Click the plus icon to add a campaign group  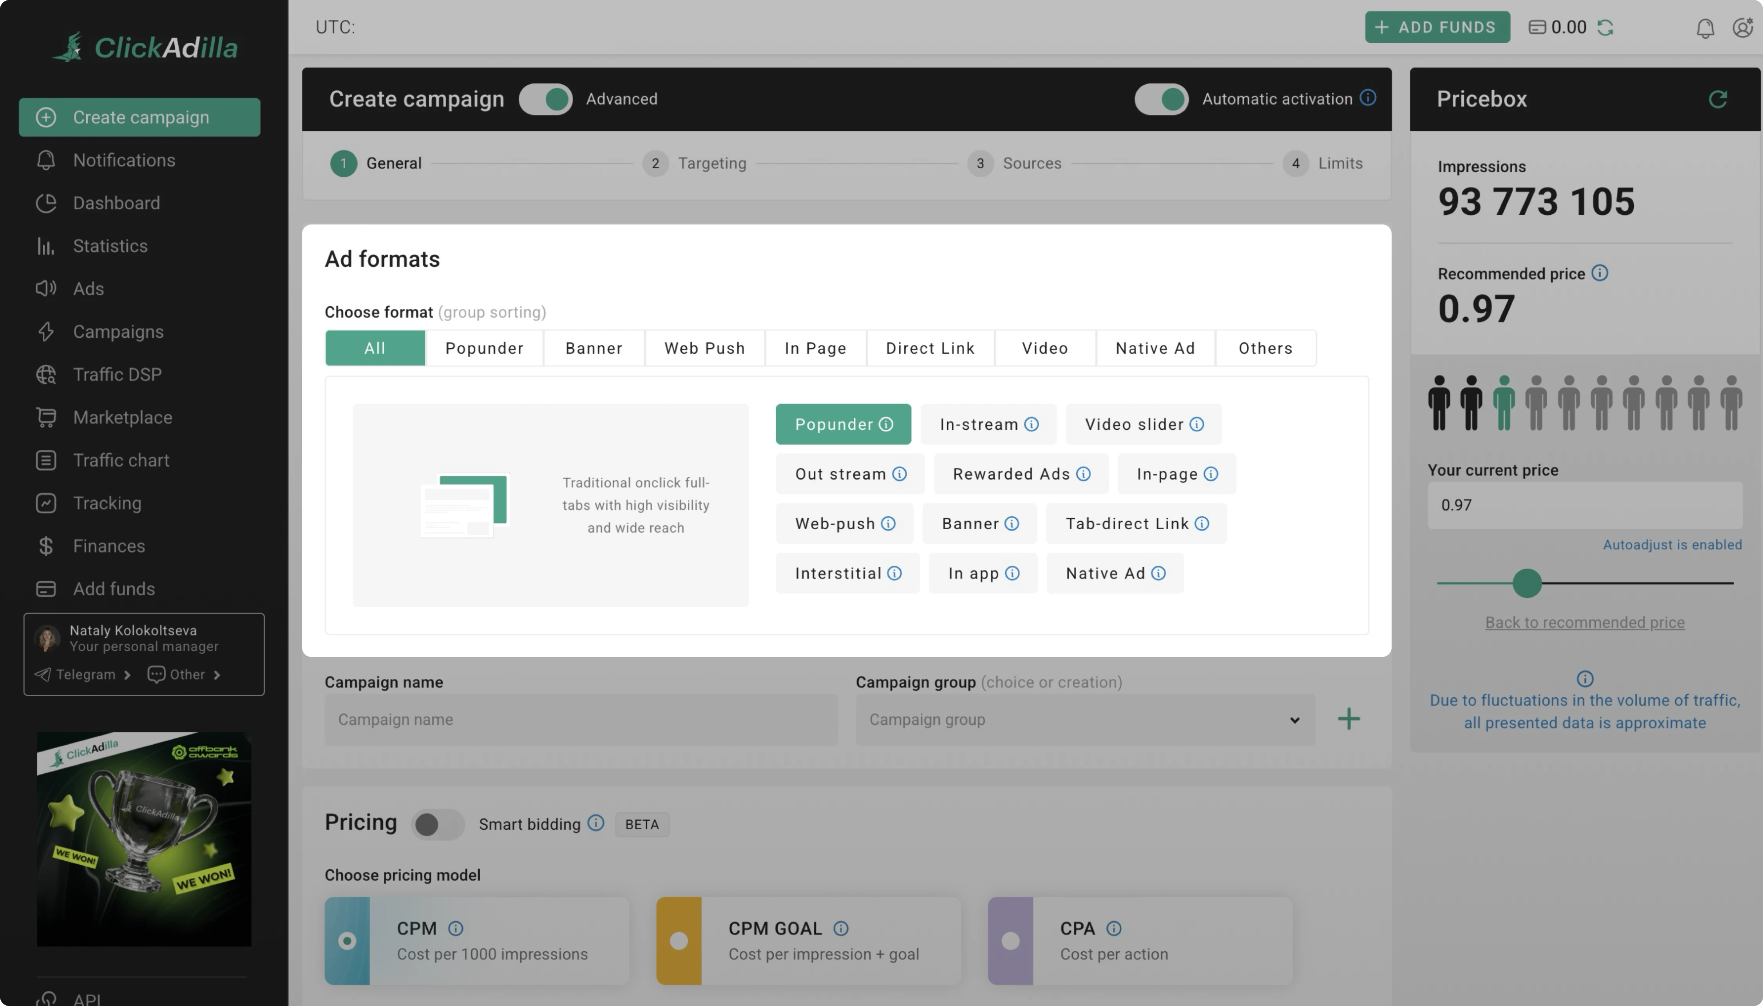pos(1348,718)
